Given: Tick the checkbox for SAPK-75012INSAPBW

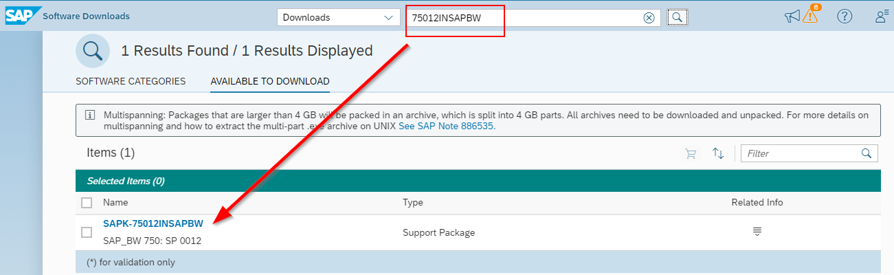Looking at the screenshot, I should 87,232.
